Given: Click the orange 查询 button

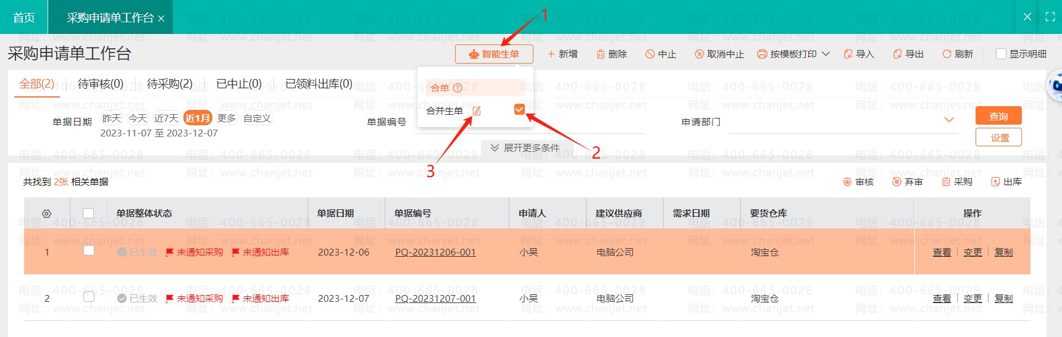Looking at the screenshot, I should tap(998, 116).
